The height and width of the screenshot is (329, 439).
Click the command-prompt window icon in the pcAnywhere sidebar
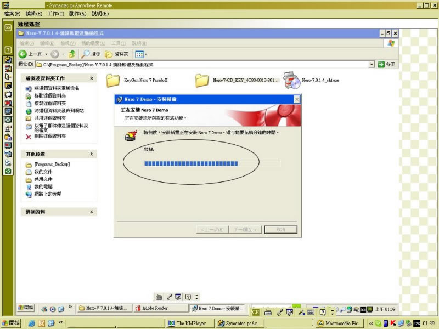8,86
